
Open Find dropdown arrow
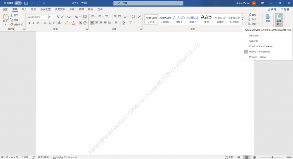point(259,15)
